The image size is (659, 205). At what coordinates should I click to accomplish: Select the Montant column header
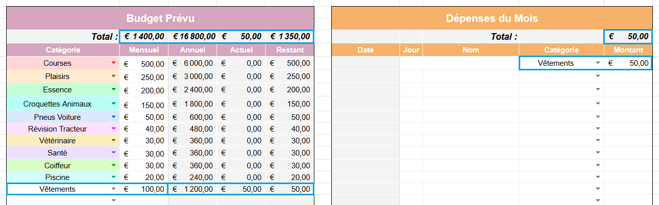628,50
